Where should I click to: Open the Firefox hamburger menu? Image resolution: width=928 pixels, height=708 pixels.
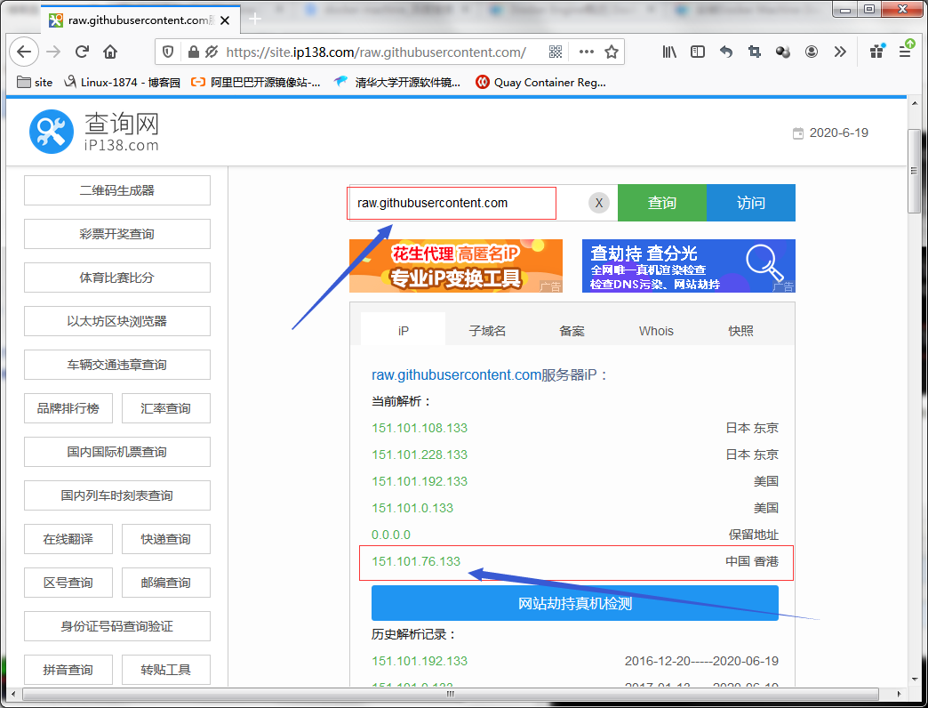pyautogui.click(x=905, y=52)
